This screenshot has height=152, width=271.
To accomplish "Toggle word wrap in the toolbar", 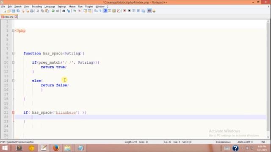I will click(96, 11).
